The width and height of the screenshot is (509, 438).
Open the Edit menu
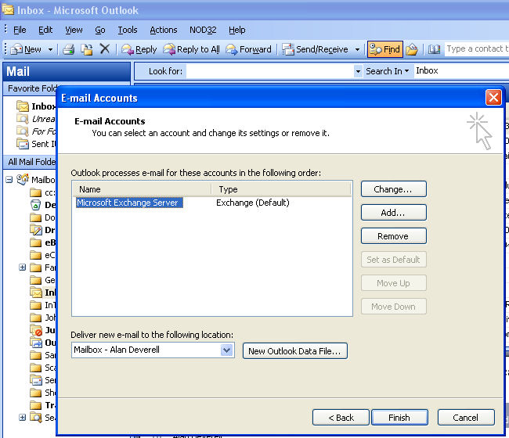coord(45,30)
